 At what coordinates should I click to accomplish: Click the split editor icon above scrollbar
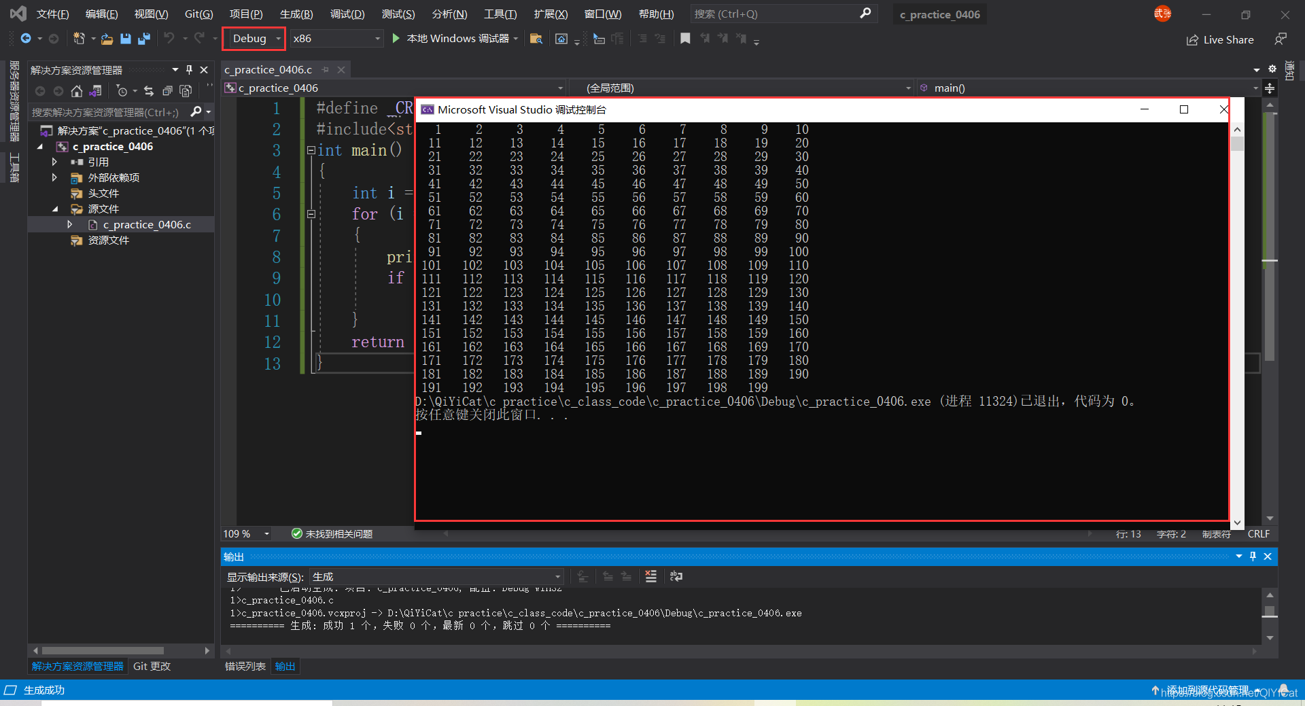pyautogui.click(x=1270, y=88)
